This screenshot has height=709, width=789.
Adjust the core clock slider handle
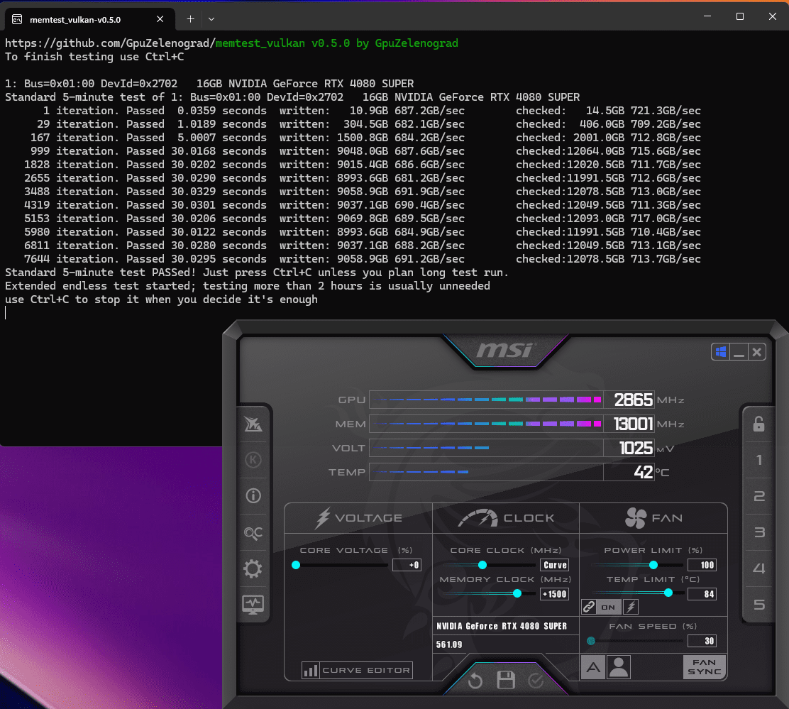(x=482, y=565)
